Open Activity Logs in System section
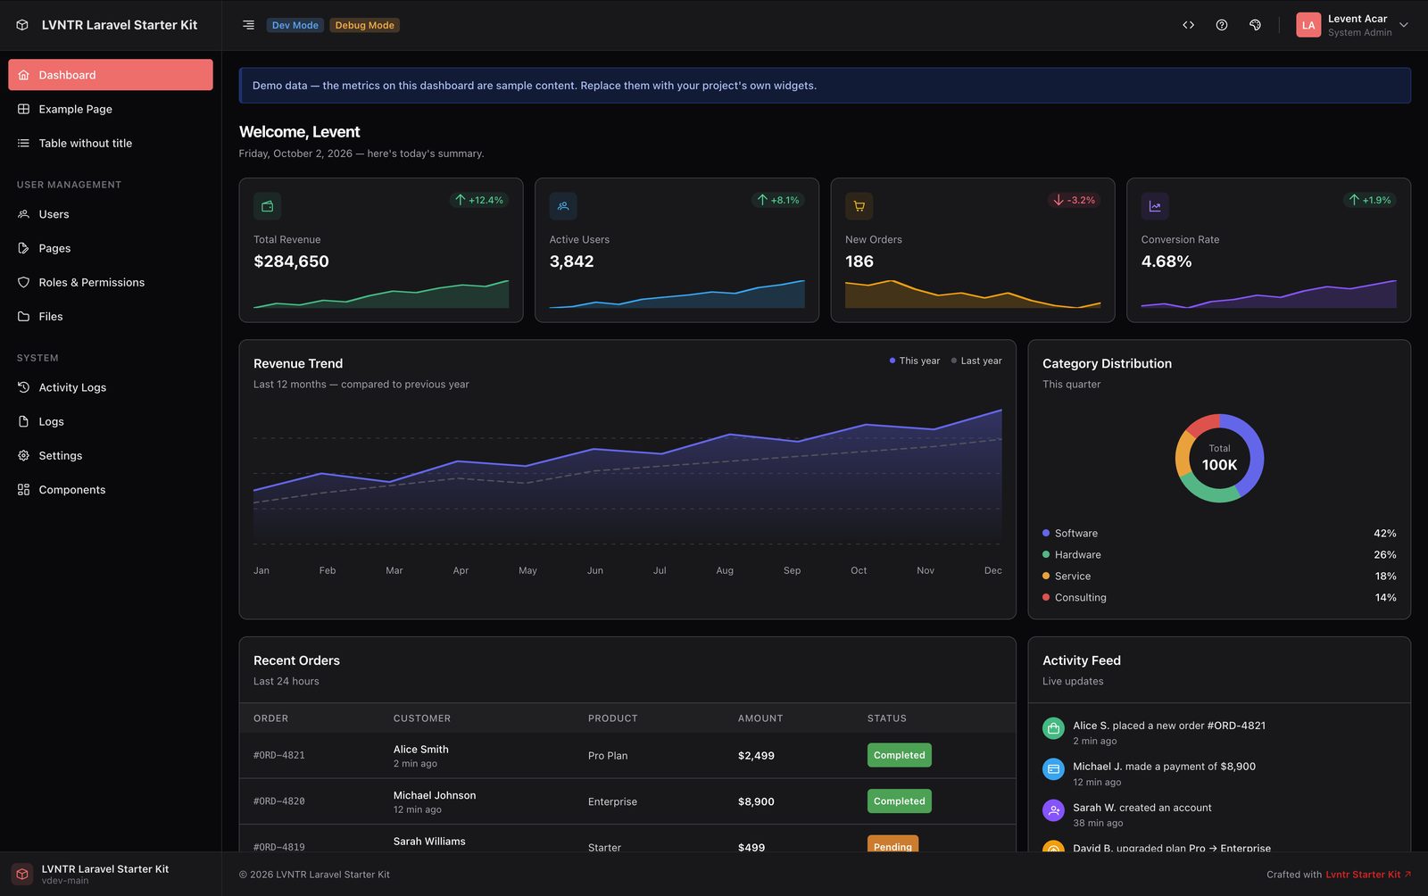Image resolution: width=1428 pixels, height=896 pixels. coord(111,387)
